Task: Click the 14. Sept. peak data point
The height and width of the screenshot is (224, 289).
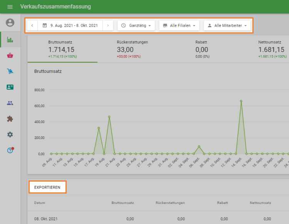Action: (x=241, y=101)
